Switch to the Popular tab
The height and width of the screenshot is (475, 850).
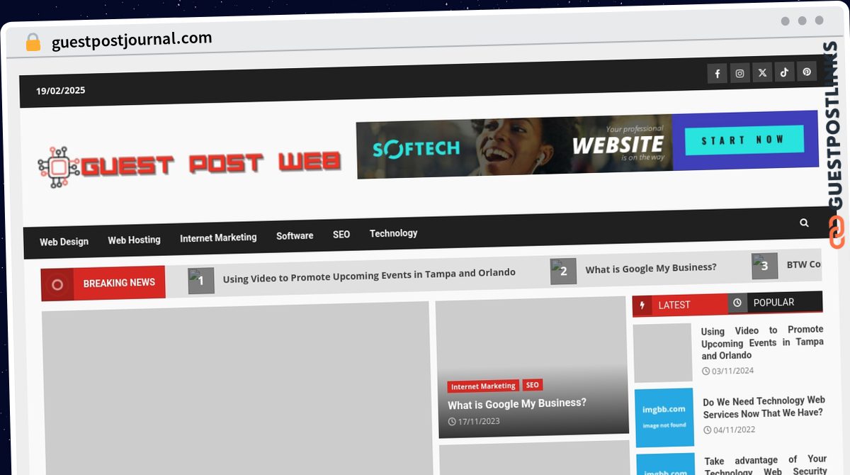point(775,303)
